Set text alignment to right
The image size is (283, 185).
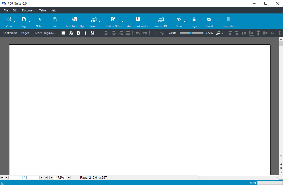pos(121,33)
